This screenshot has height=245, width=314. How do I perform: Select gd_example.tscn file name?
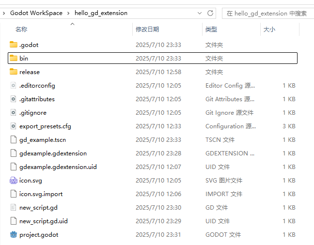click(43, 140)
